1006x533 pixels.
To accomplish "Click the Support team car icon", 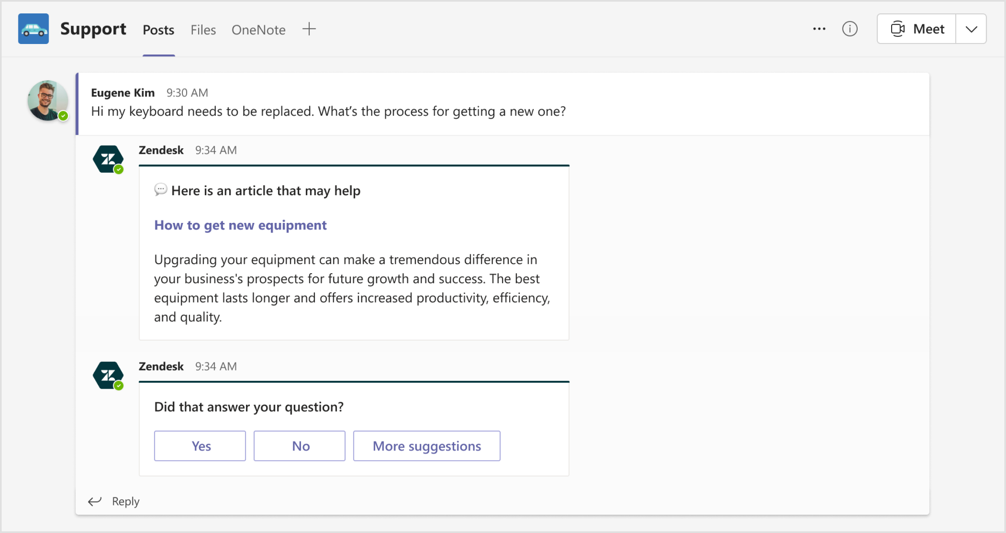I will click(33, 28).
